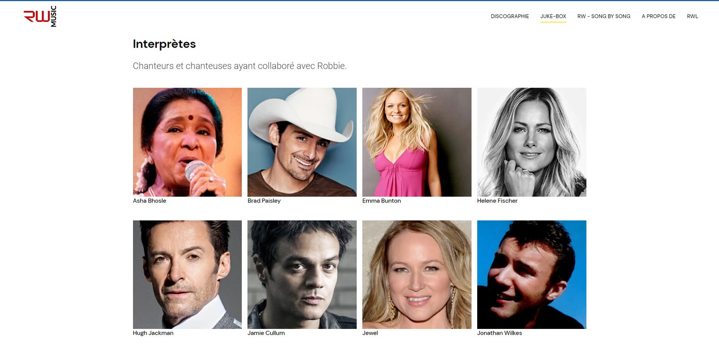The height and width of the screenshot is (350, 719).
Task: Click the Jonathan Wilkes caption link
Action: pyautogui.click(x=499, y=333)
